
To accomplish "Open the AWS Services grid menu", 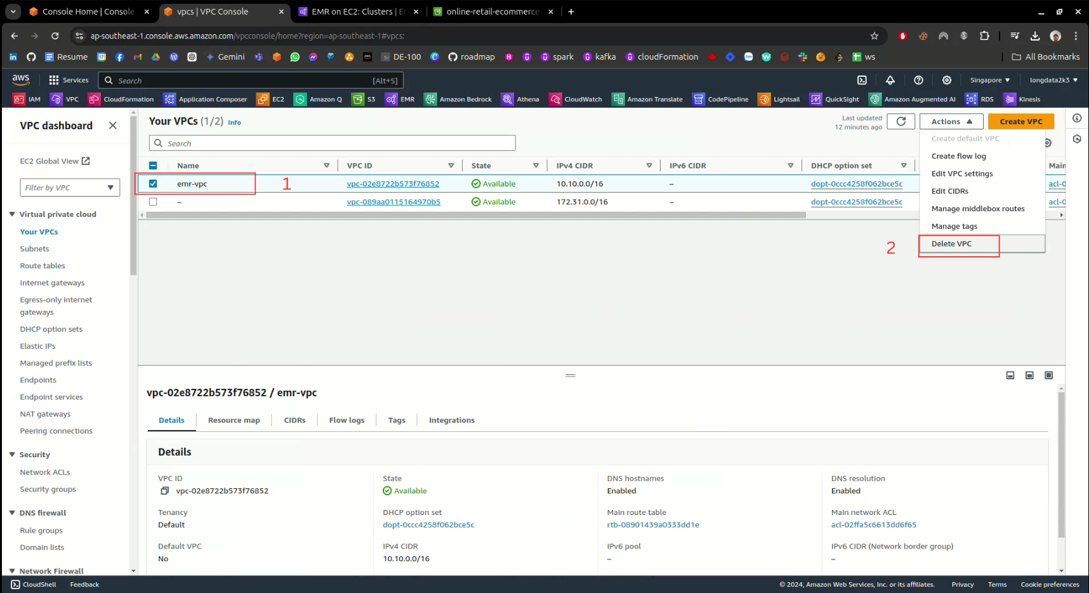I will (x=54, y=80).
